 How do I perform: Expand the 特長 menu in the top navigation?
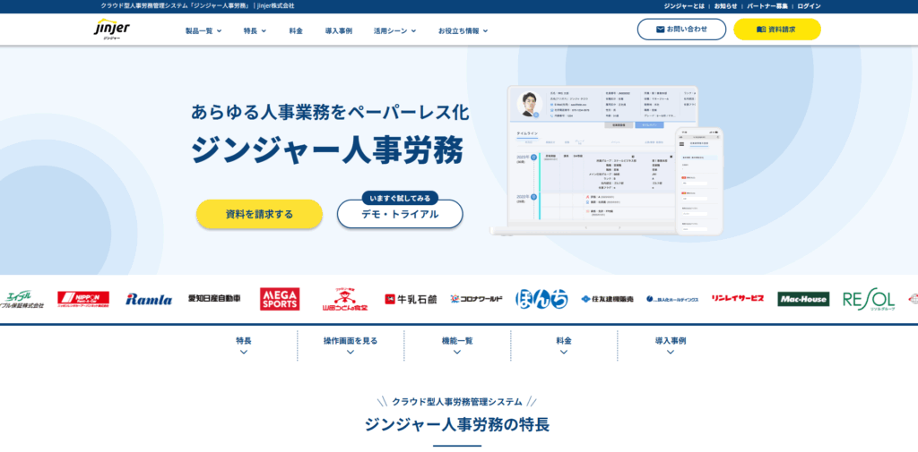coord(255,30)
